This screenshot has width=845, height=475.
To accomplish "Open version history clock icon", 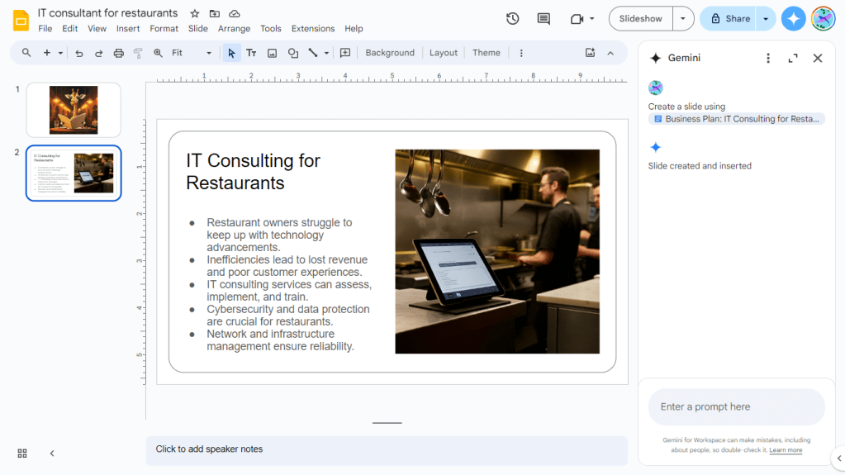I will coord(512,18).
